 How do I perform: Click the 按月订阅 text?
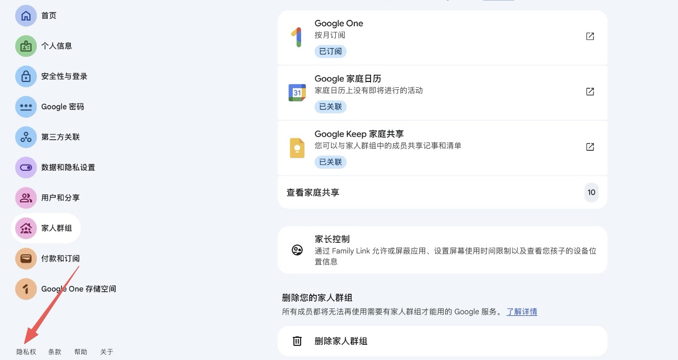tap(330, 35)
